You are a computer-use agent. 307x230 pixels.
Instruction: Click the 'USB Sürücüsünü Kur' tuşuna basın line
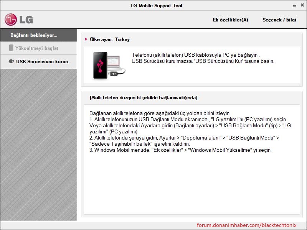[x=203, y=61]
